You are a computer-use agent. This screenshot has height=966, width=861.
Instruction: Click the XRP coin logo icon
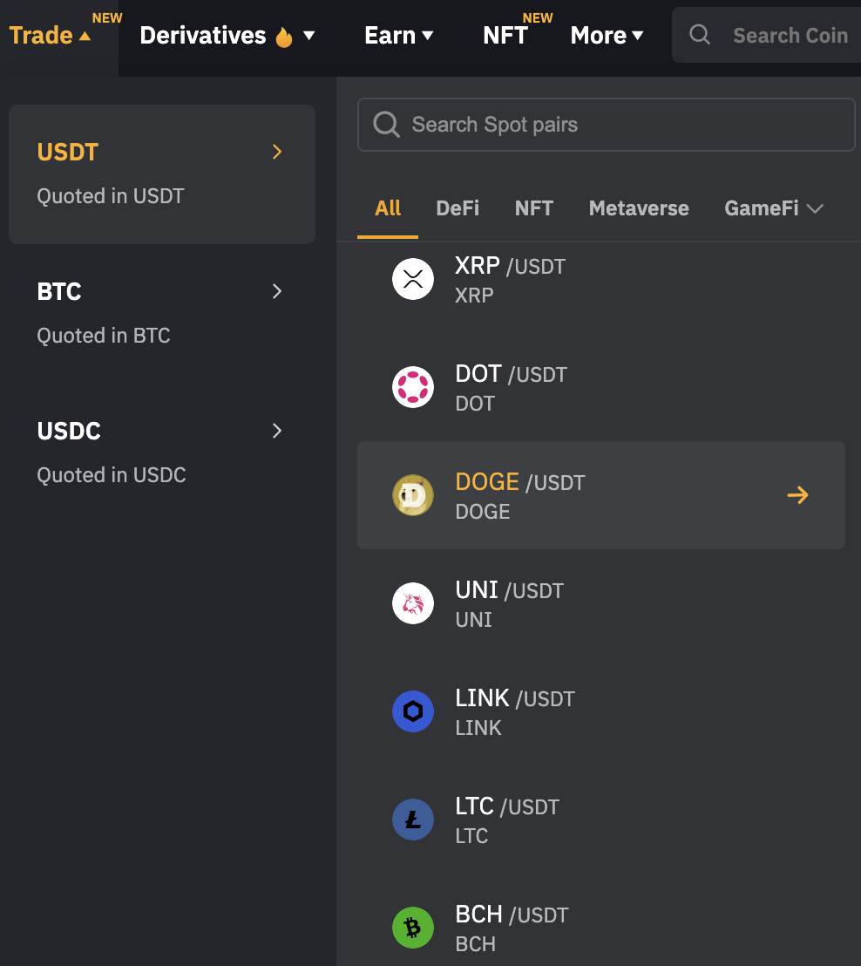[413, 279]
